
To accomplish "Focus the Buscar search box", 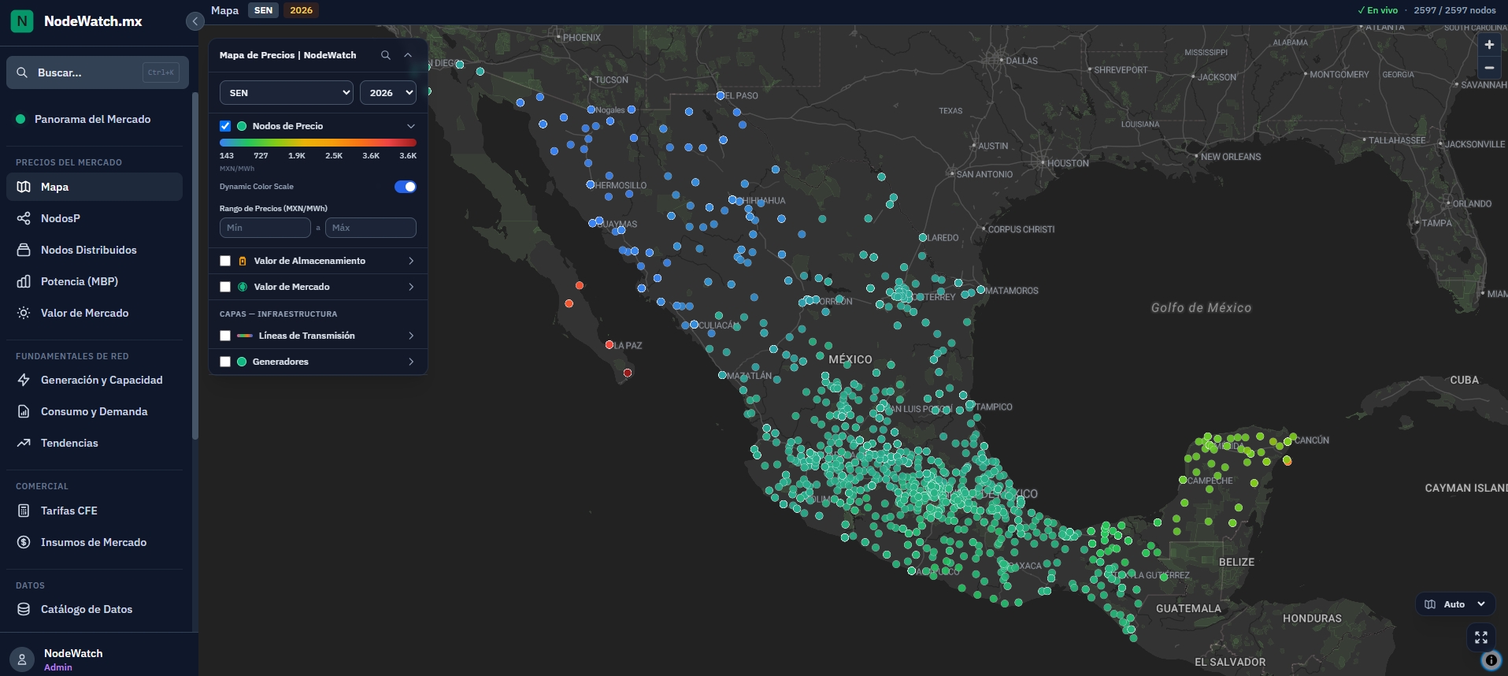I will (98, 72).
